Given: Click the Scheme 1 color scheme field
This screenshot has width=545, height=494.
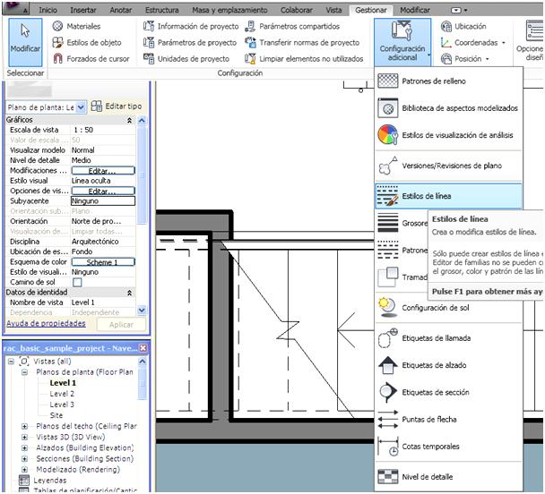Looking at the screenshot, I should click(101, 262).
